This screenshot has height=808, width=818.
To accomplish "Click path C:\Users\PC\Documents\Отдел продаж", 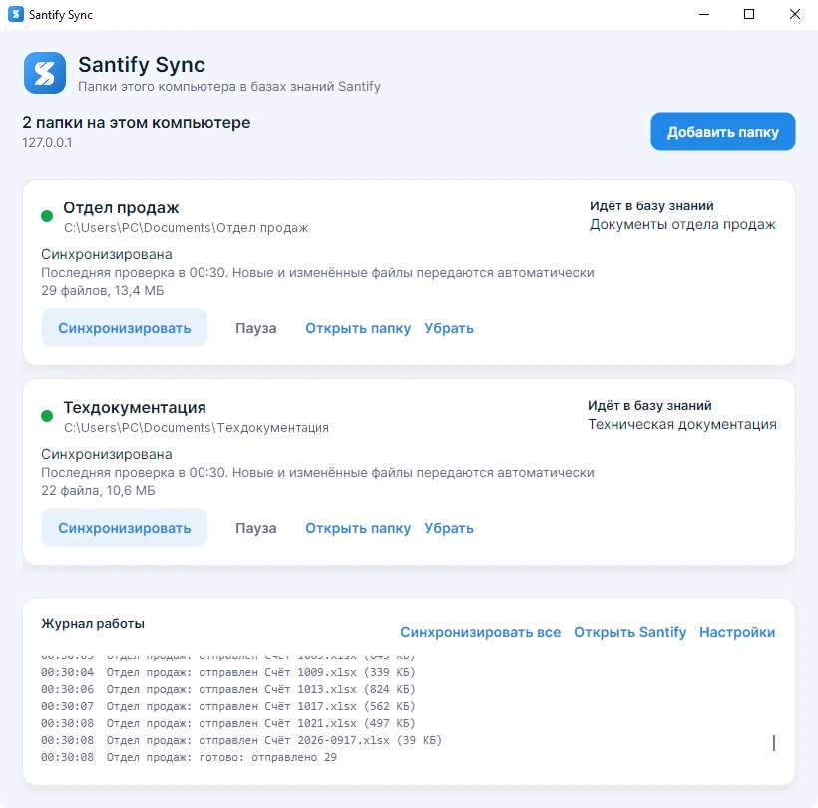I will pos(187,228).
